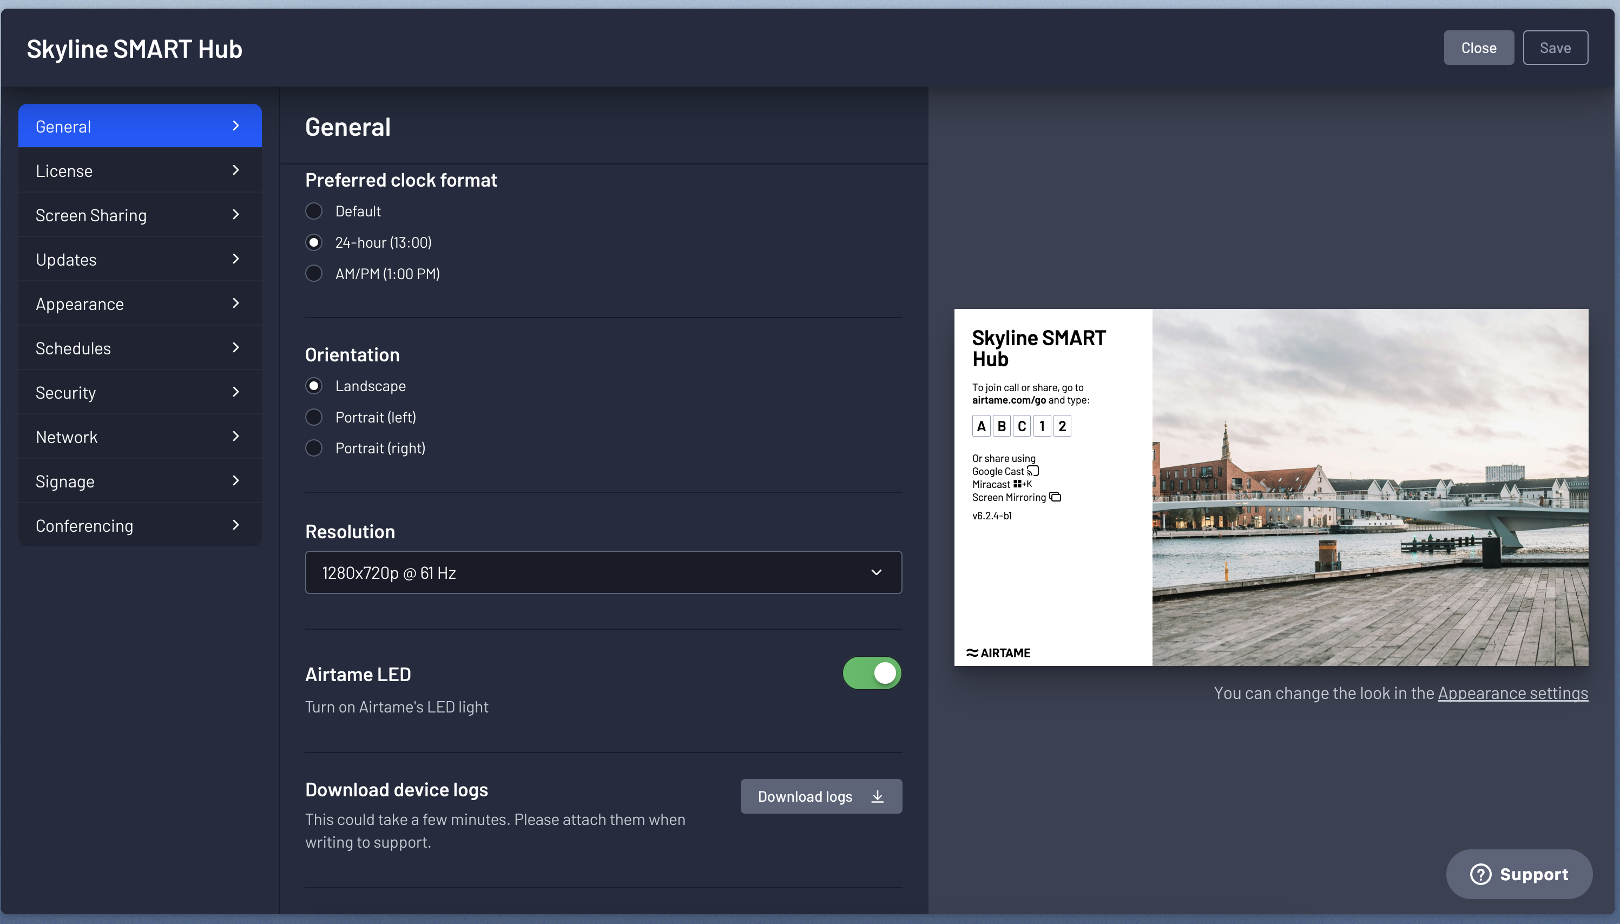
Task: Click the 'airtame.com/go' text in preview
Action: [1009, 400]
